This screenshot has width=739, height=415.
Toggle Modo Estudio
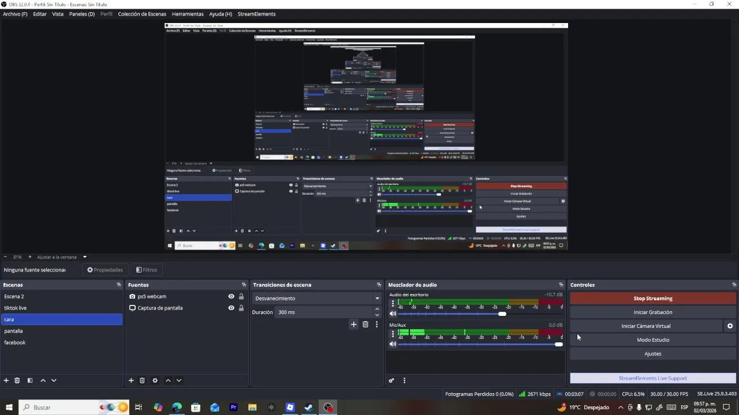click(x=653, y=340)
